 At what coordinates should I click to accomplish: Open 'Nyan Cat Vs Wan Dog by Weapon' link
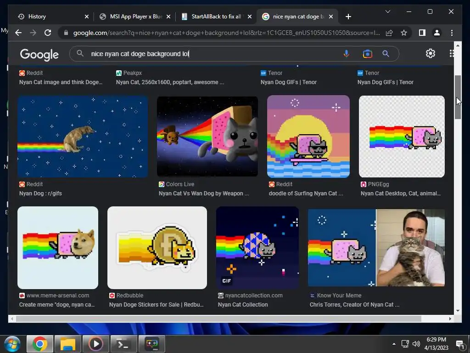204,194
